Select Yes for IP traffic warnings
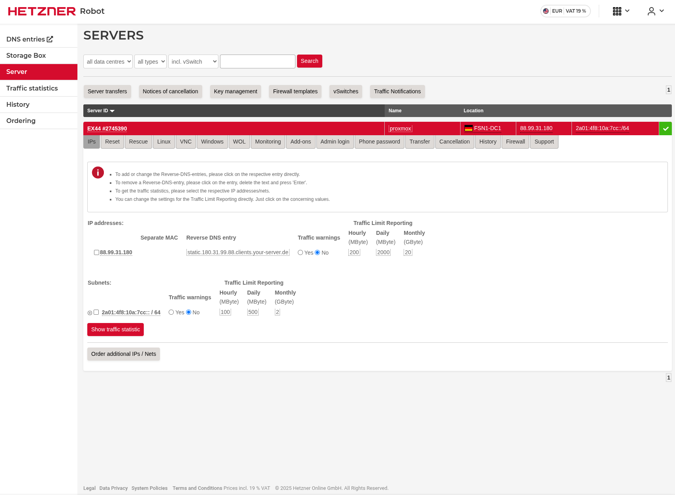The width and height of the screenshot is (675, 495). click(301, 253)
